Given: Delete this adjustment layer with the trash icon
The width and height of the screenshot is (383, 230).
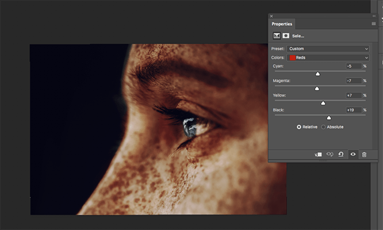Looking at the screenshot, I should tap(364, 154).
